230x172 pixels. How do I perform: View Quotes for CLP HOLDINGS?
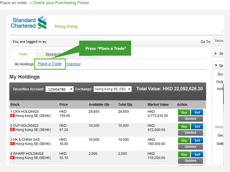[190, 133]
